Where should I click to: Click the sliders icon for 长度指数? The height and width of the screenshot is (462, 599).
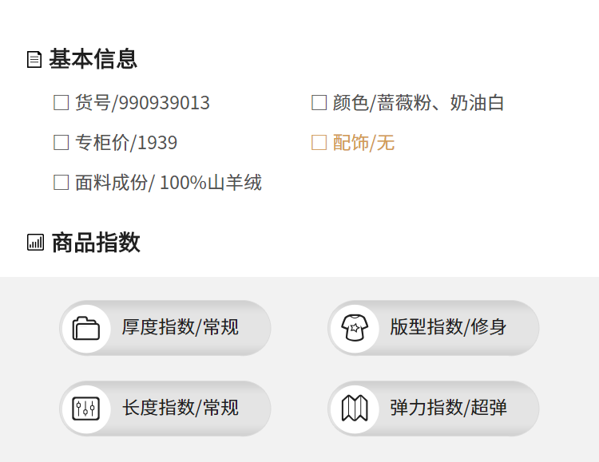tap(86, 409)
